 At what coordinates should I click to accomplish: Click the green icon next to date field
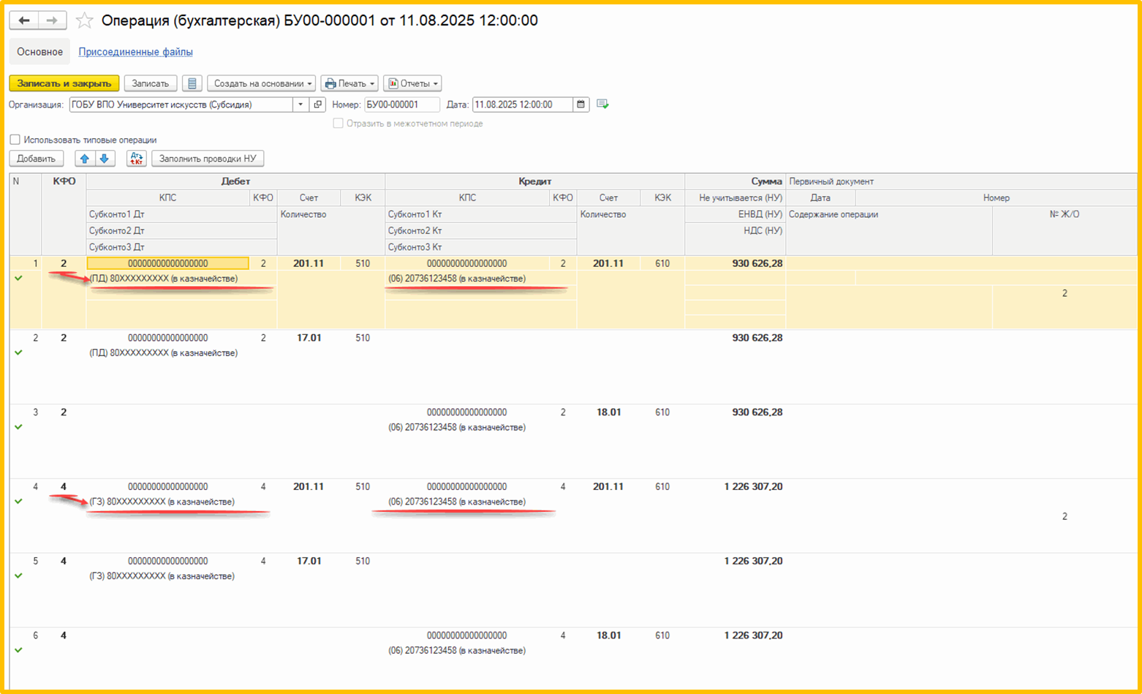[x=602, y=105]
